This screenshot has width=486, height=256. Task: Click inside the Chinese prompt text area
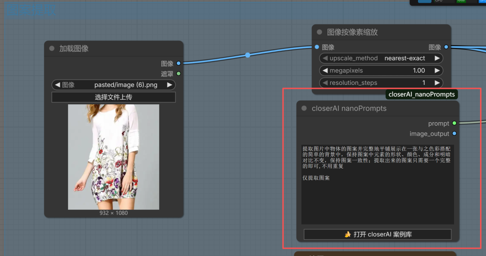378,184
